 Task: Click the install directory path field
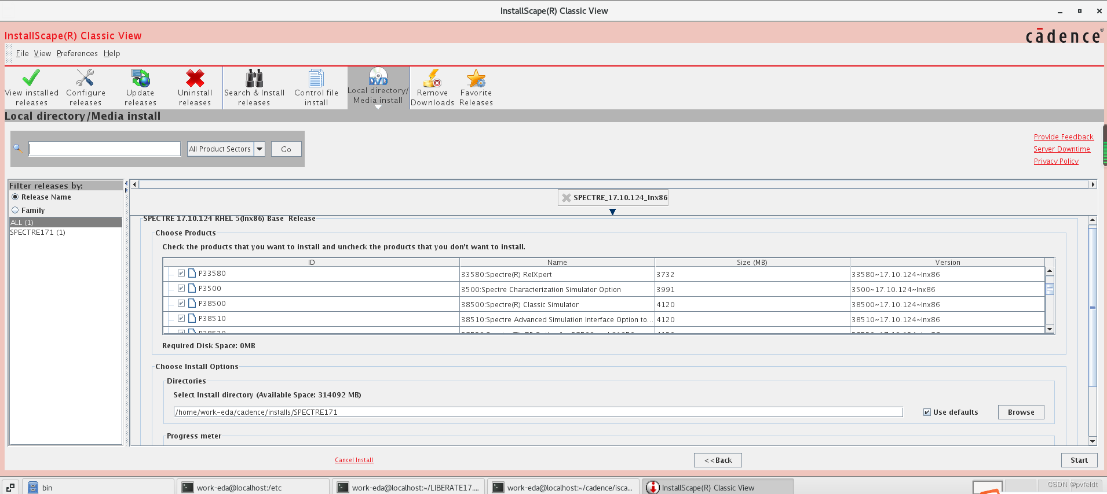[538, 412]
